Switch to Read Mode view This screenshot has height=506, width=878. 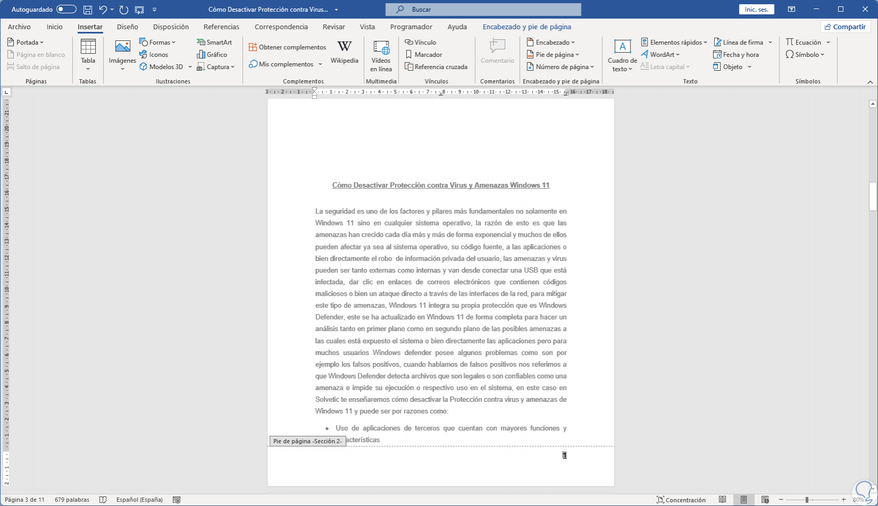pyautogui.click(x=722, y=500)
